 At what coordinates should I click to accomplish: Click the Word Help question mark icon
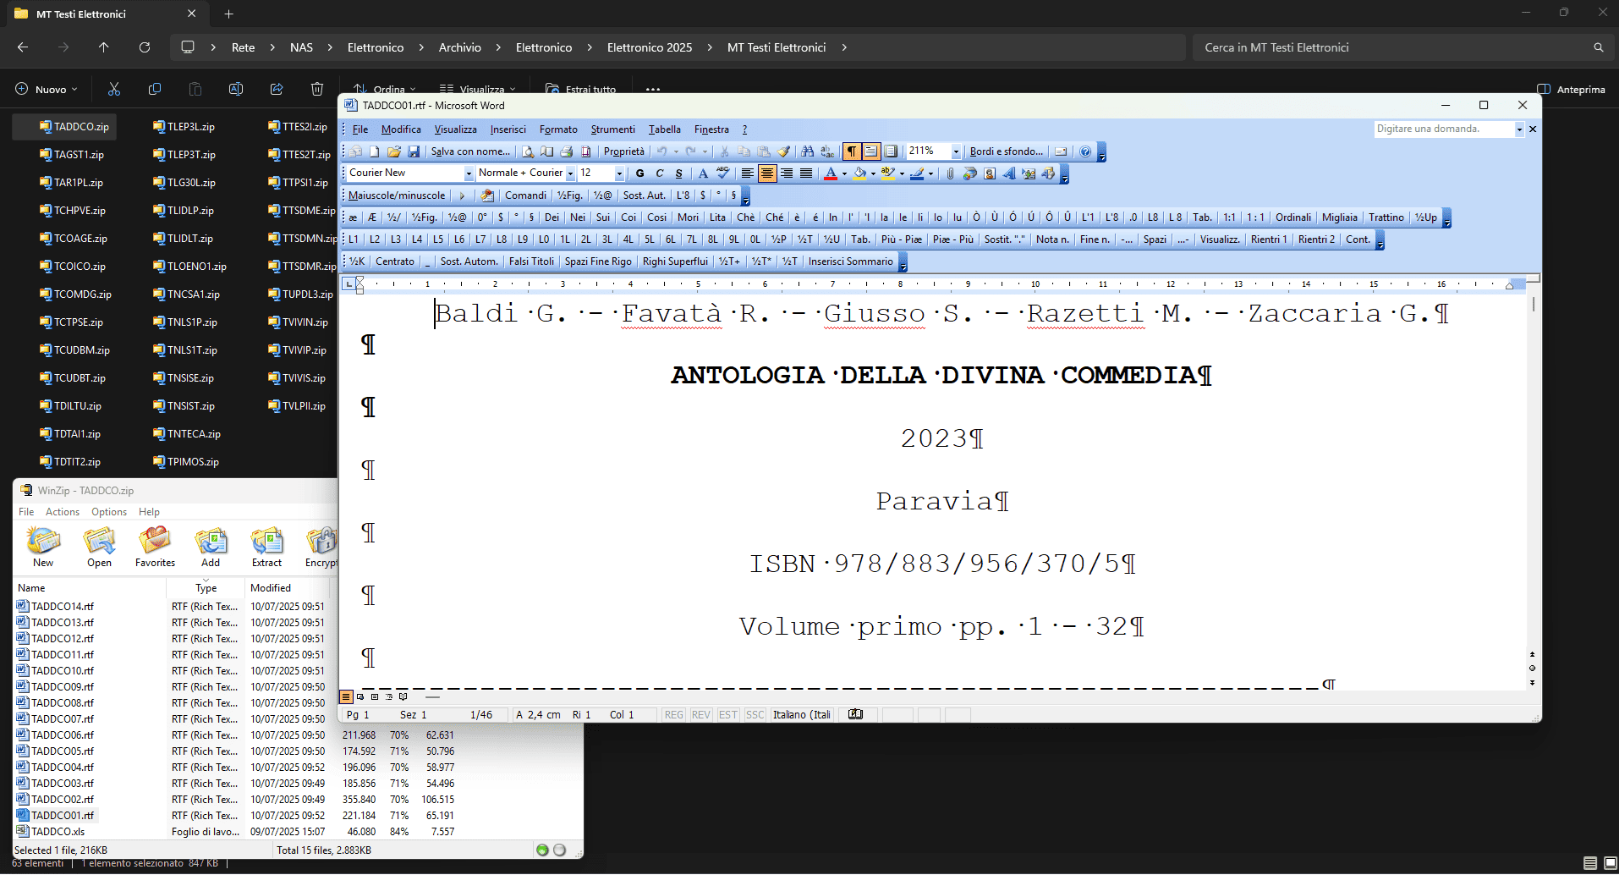click(x=1085, y=151)
